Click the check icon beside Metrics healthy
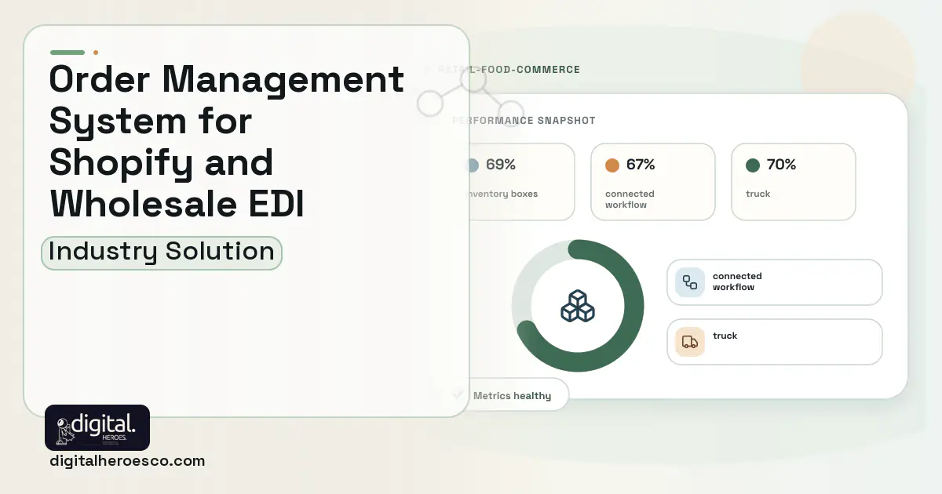The width and height of the screenshot is (942, 494). tap(458, 395)
